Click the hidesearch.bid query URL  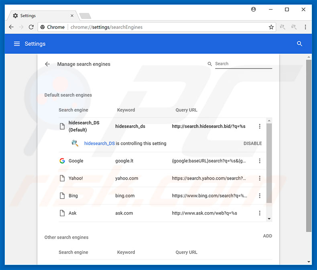coord(208,126)
